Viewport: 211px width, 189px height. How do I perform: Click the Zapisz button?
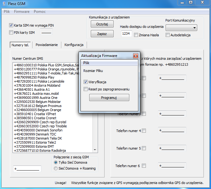coord(102,33)
